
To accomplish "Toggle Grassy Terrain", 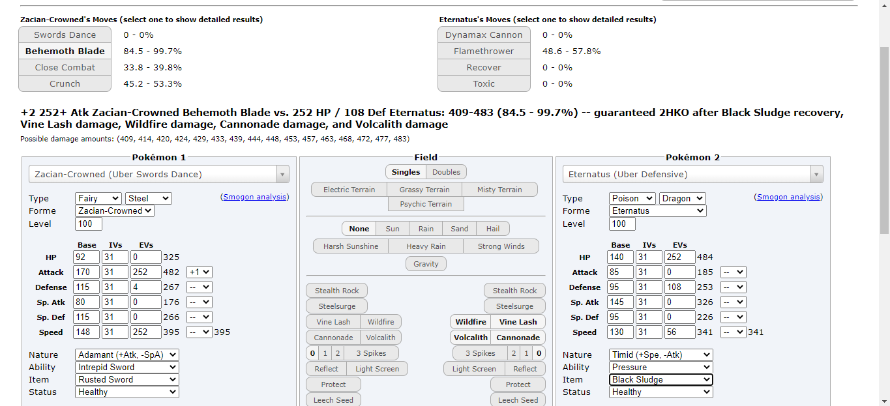I will (424, 190).
